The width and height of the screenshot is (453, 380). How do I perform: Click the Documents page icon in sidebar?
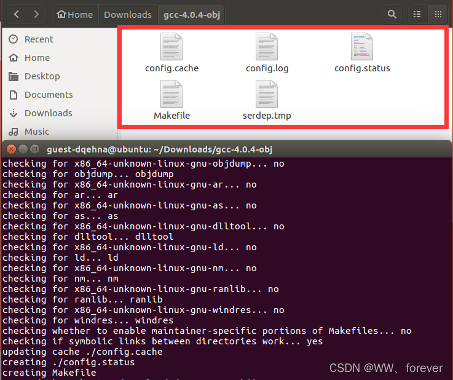pos(14,95)
